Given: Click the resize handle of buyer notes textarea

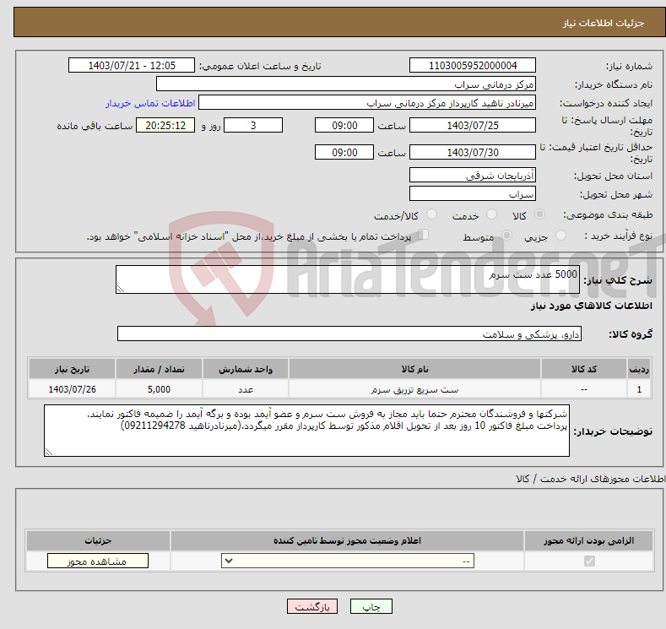Looking at the screenshot, I should click(49, 452).
